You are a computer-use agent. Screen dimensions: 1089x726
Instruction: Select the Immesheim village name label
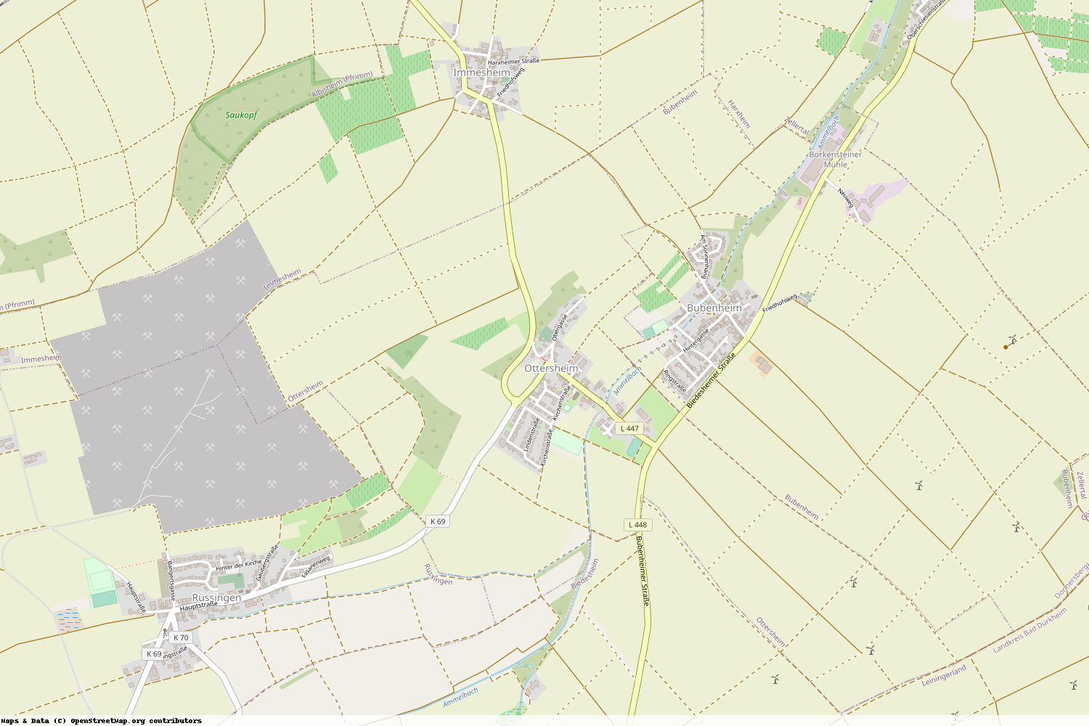(481, 73)
